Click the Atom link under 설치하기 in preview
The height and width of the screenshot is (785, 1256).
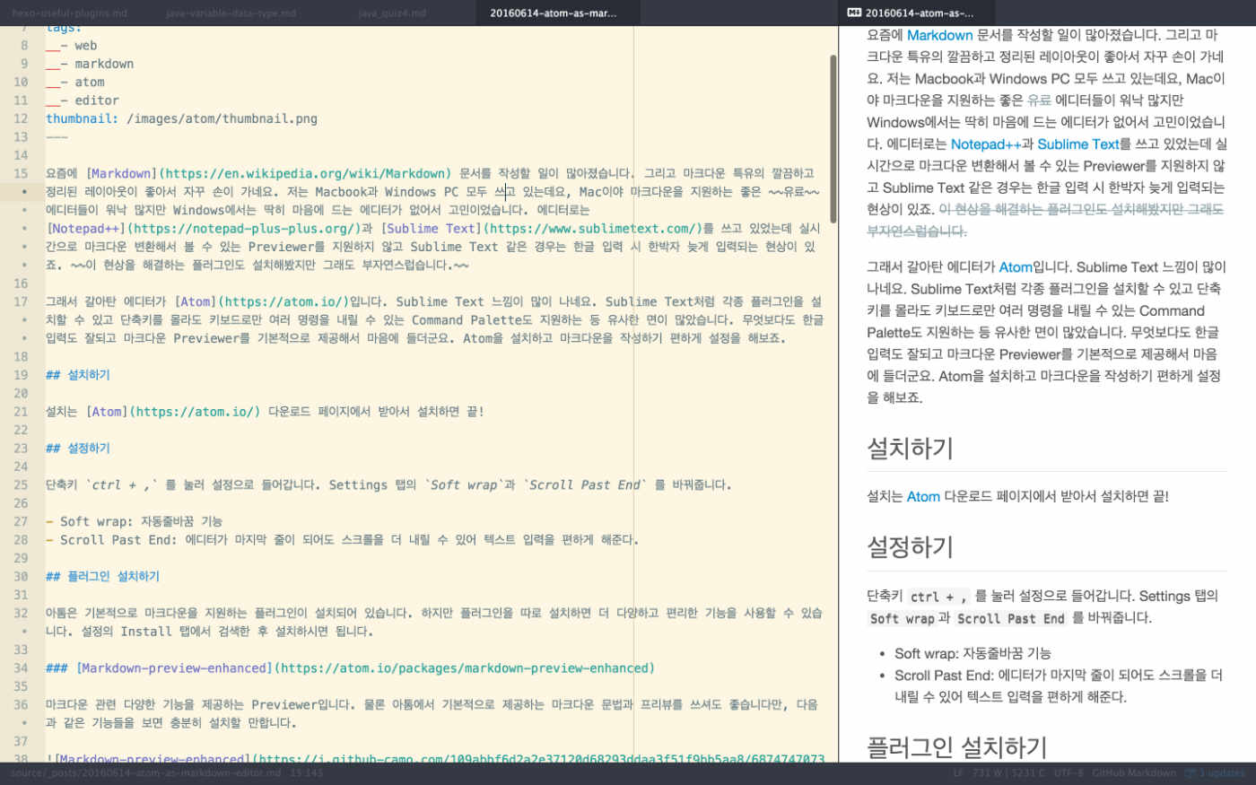click(923, 496)
